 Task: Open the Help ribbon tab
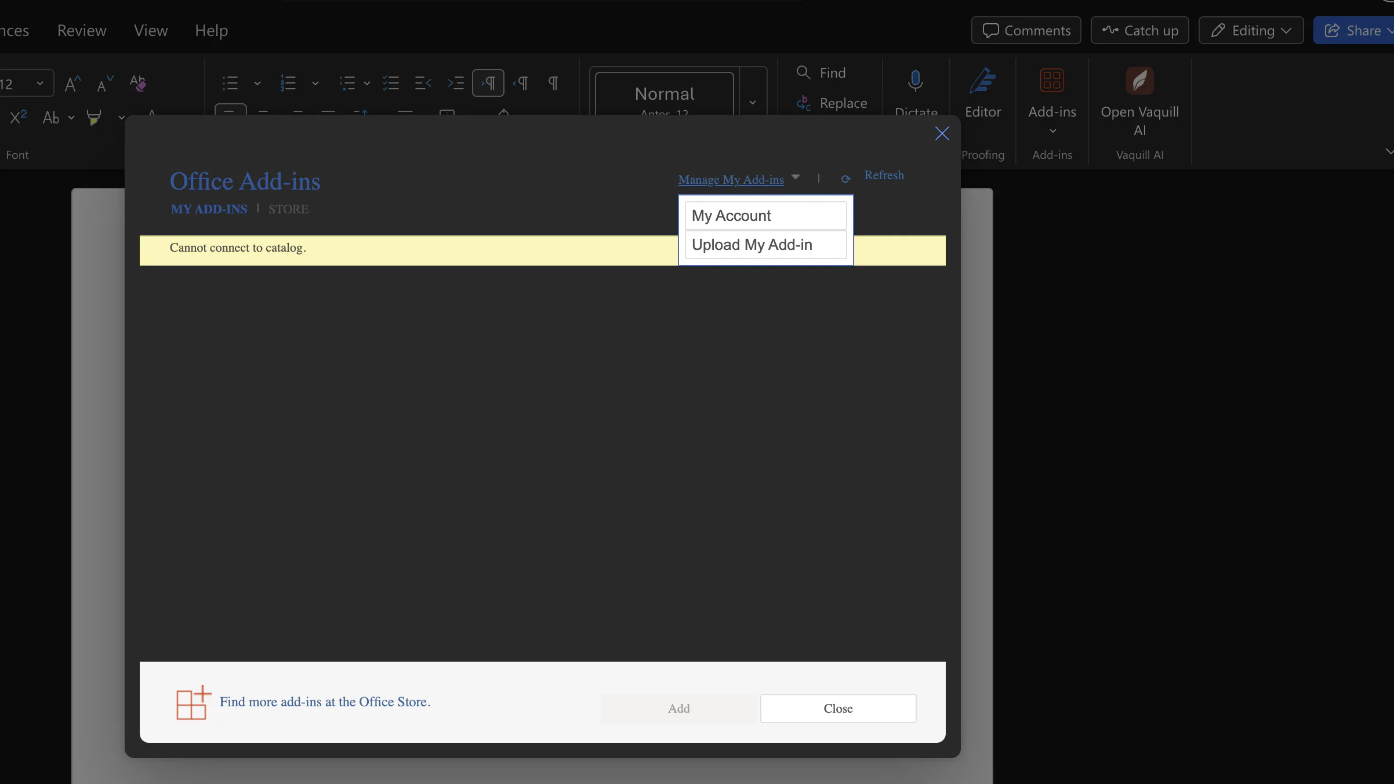coord(211,30)
